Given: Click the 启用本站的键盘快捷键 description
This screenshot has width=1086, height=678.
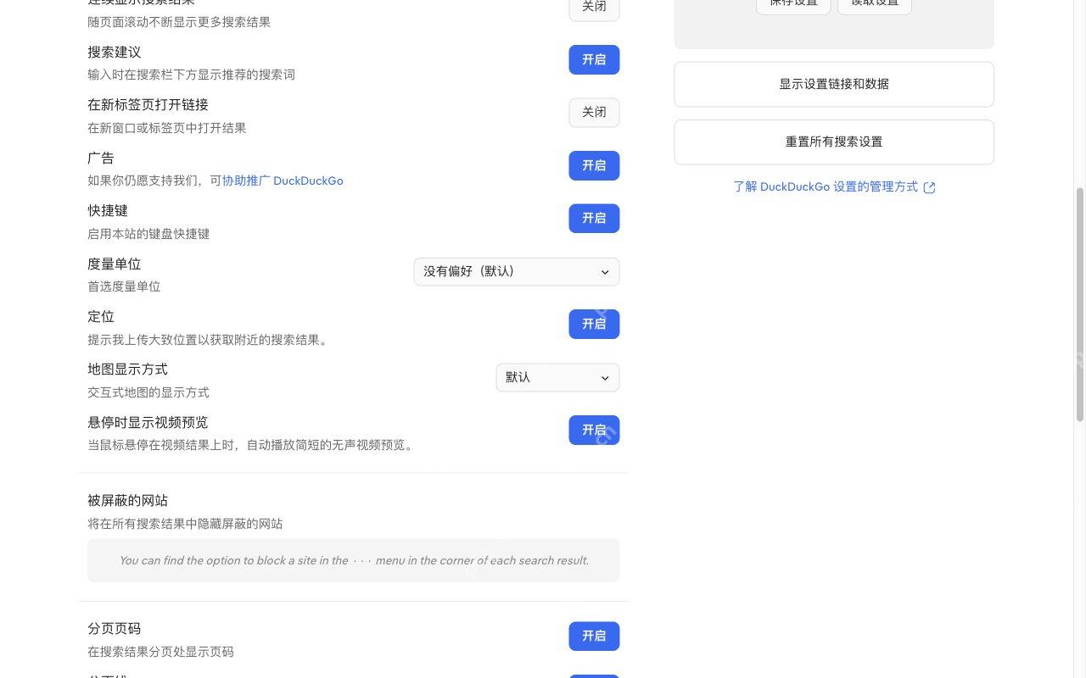Looking at the screenshot, I should [x=148, y=234].
